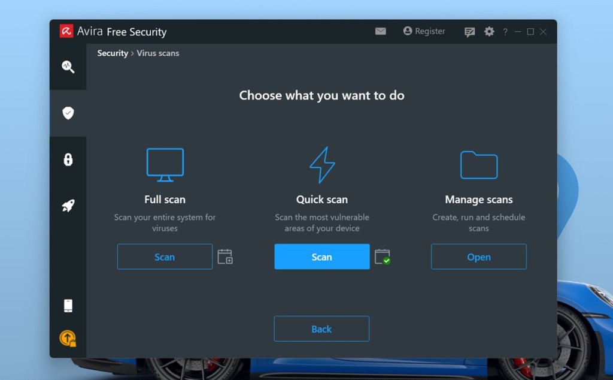Click the Virus scans breadcrumb text
Viewport: 613px width, 380px height.
click(x=158, y=53)
